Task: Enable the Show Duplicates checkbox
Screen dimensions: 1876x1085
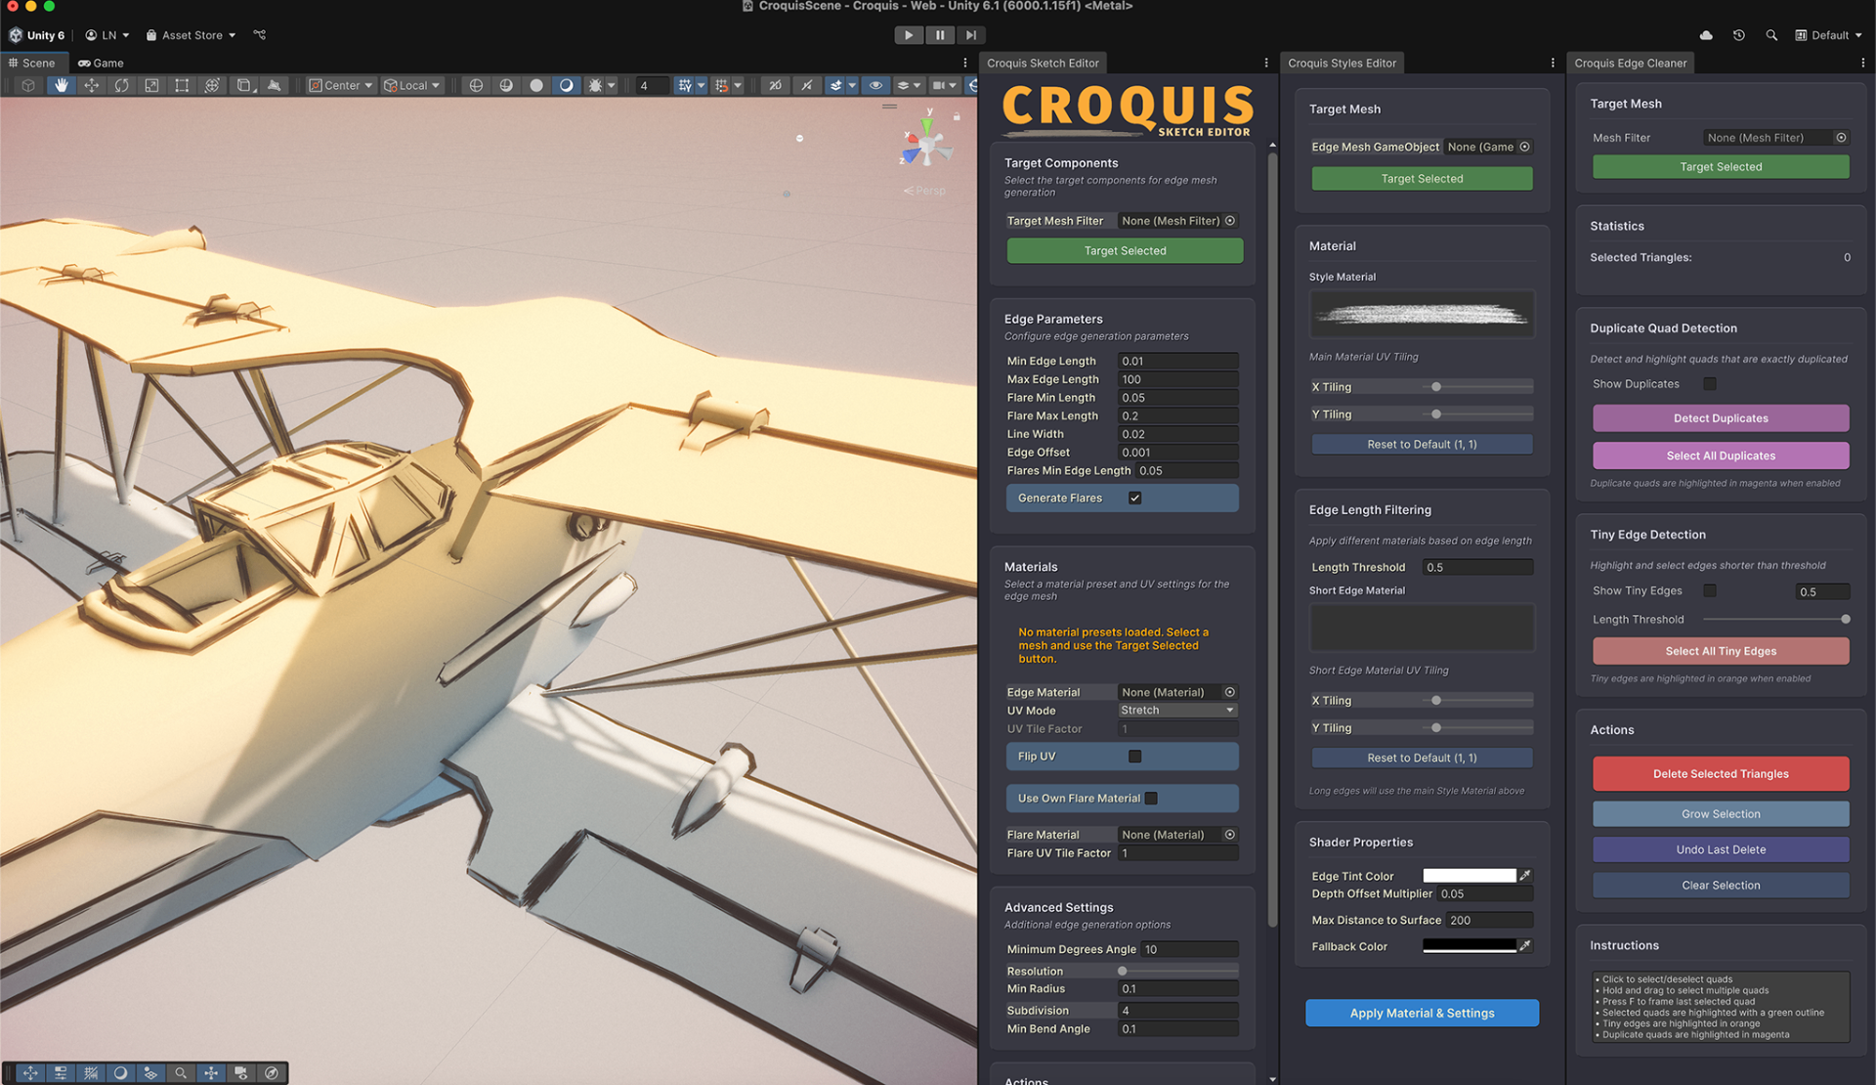Action: (x=1710, y=384)
